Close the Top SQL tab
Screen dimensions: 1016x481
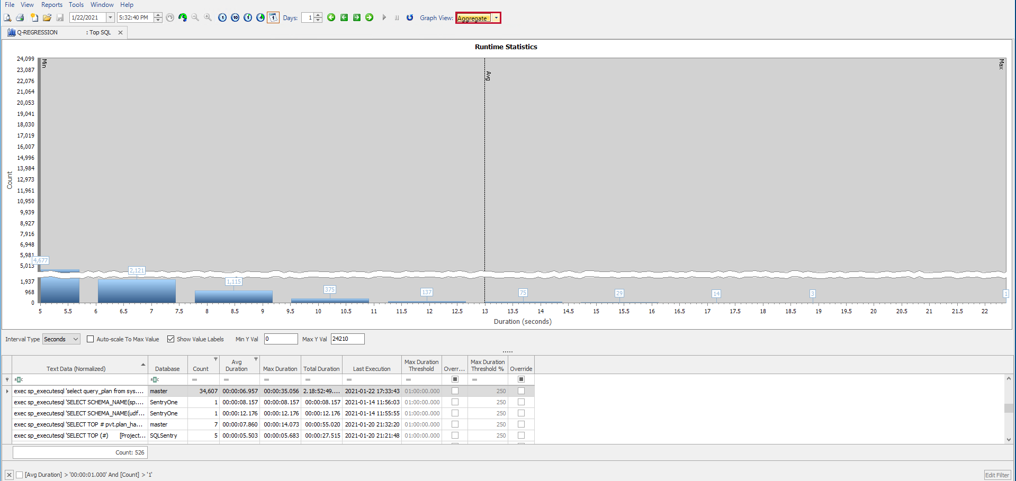click(121, 32)
